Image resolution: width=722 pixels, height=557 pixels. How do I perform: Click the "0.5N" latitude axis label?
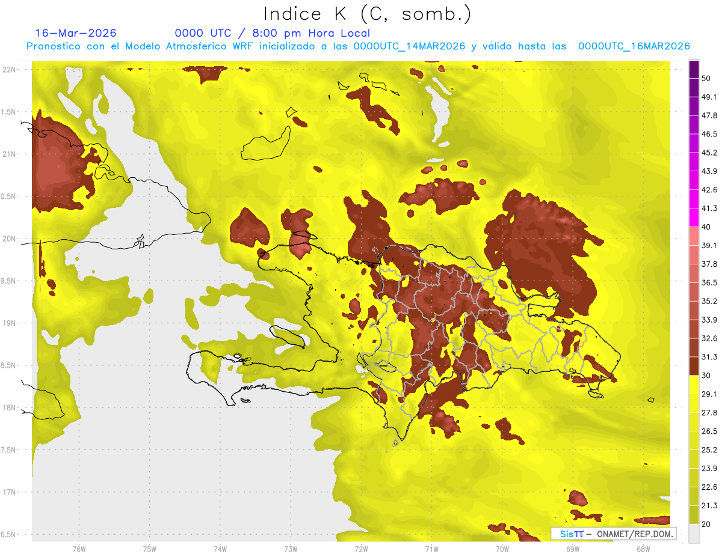click(x=8, y=196)
